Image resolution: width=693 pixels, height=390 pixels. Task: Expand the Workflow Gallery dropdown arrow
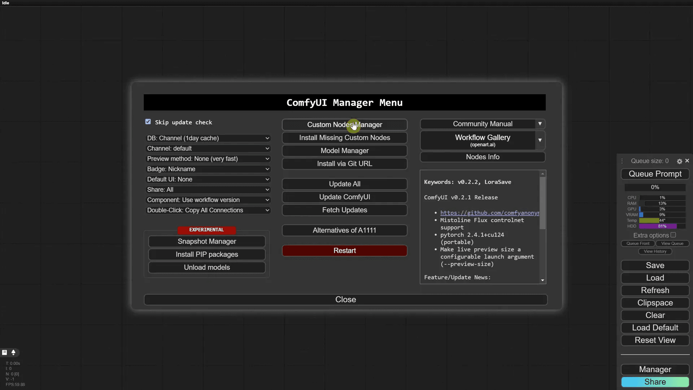(540, 140)
